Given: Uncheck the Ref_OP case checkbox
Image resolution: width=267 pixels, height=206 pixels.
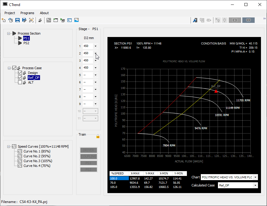Looking at the screenshot, I should point(20,78).
